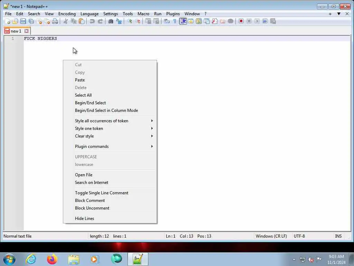Click the Windows Start button
Screen dimensions: 354x266
click(9, 259)
